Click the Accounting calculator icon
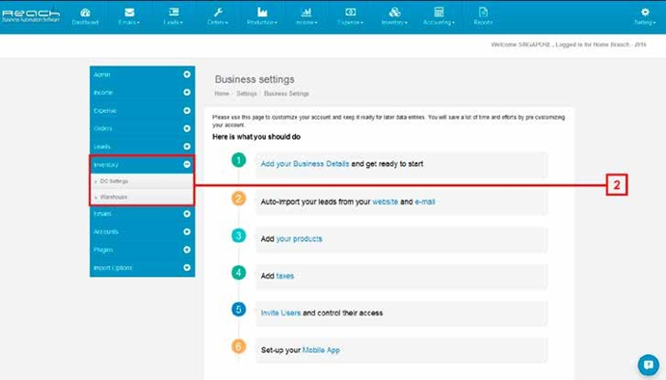Screen dimensions: 666x380 click(x=439, y=12)
